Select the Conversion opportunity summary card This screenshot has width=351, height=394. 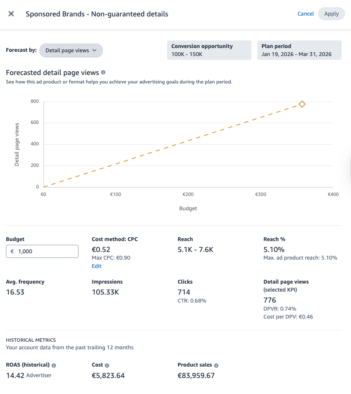pyautogui.click(x=209, y=50)
